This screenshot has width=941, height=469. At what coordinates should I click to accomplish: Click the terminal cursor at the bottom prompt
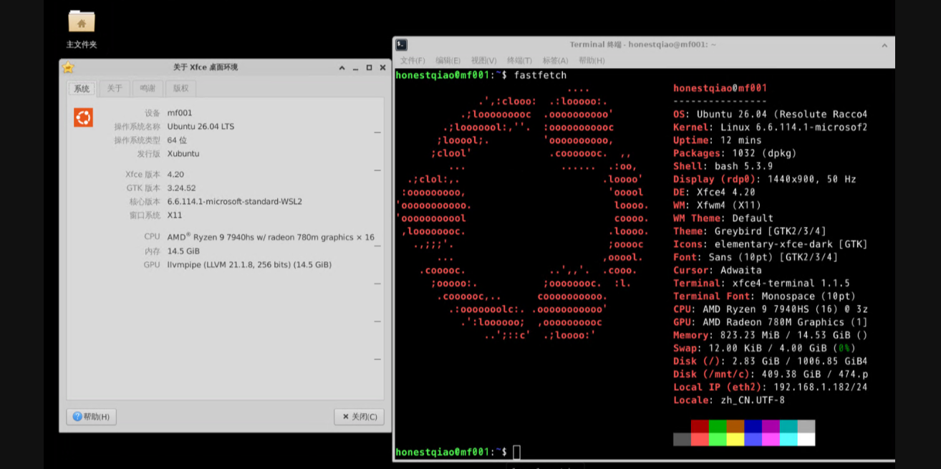516,452
